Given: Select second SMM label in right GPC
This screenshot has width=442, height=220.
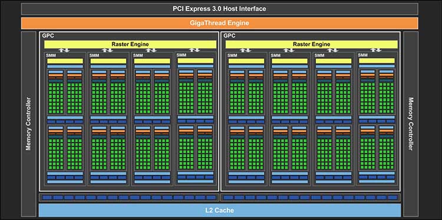Looking at the screenshot, I should (x=276, y=55).
